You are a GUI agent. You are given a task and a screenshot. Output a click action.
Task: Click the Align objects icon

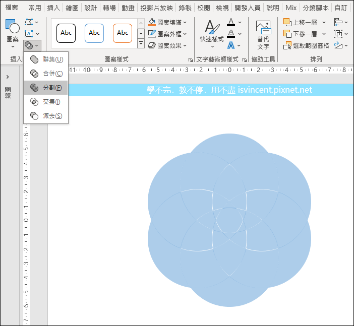pos(338,22)
